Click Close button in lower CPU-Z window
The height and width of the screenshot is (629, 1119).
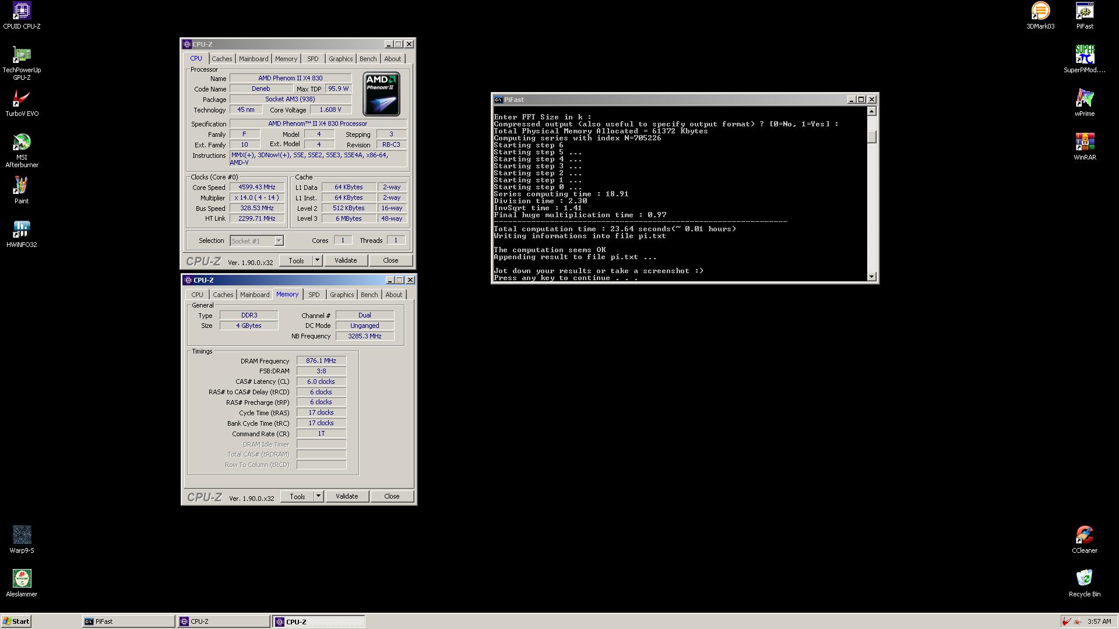392,496
